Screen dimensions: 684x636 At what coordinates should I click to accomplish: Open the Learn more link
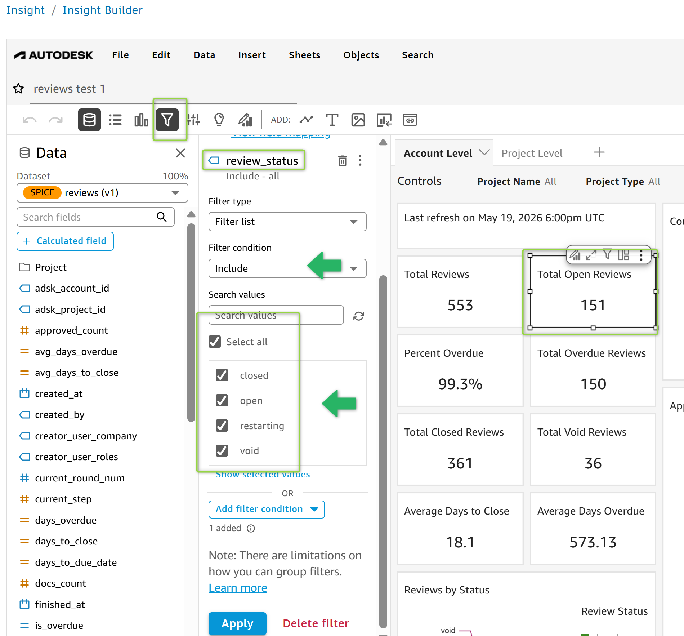(x=238, y=588)
